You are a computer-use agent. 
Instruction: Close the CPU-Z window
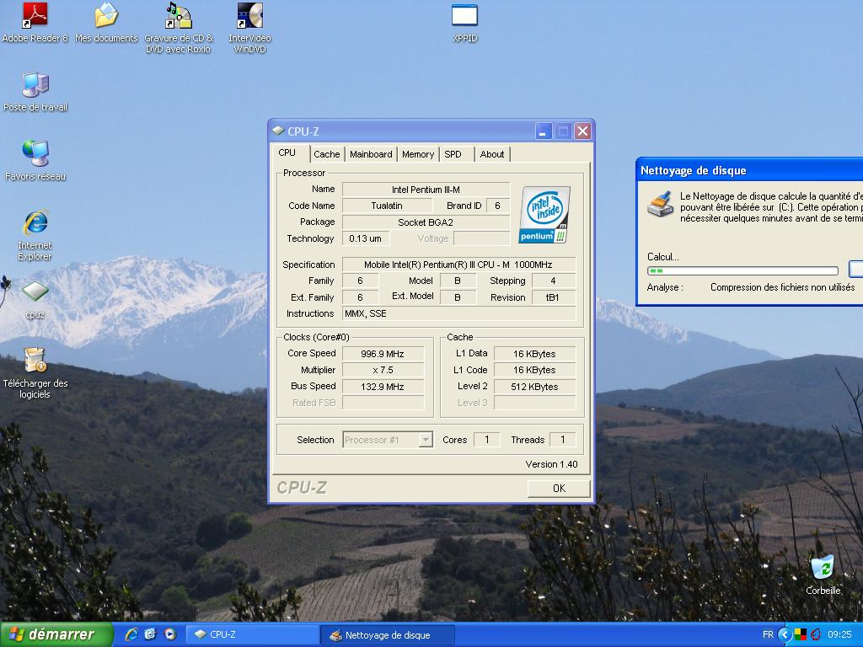[582, 131]
